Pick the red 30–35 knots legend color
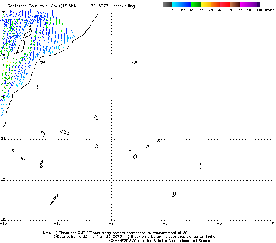Screen dimensions: 276x243 click(x=225, y=5)
